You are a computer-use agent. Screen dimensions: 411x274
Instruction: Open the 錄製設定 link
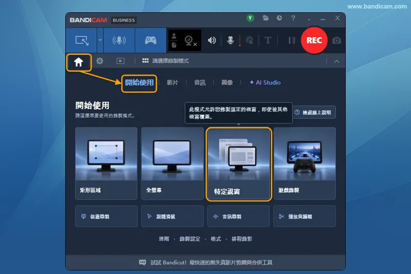(190, 239)
